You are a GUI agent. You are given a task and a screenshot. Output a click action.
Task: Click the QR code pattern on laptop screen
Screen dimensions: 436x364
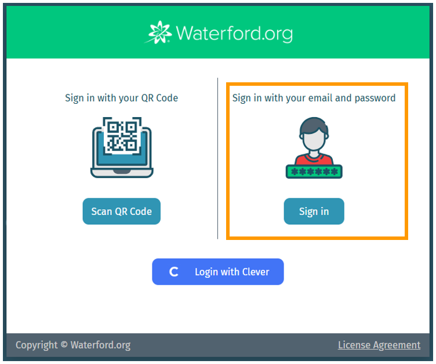[x=122, y=136]
